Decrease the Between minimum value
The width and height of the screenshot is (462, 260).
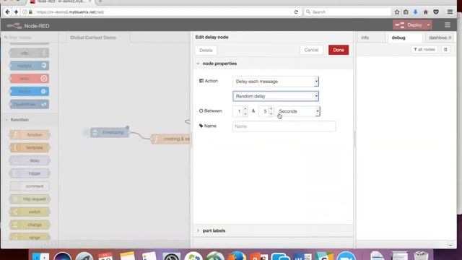(x=245, y=114)
